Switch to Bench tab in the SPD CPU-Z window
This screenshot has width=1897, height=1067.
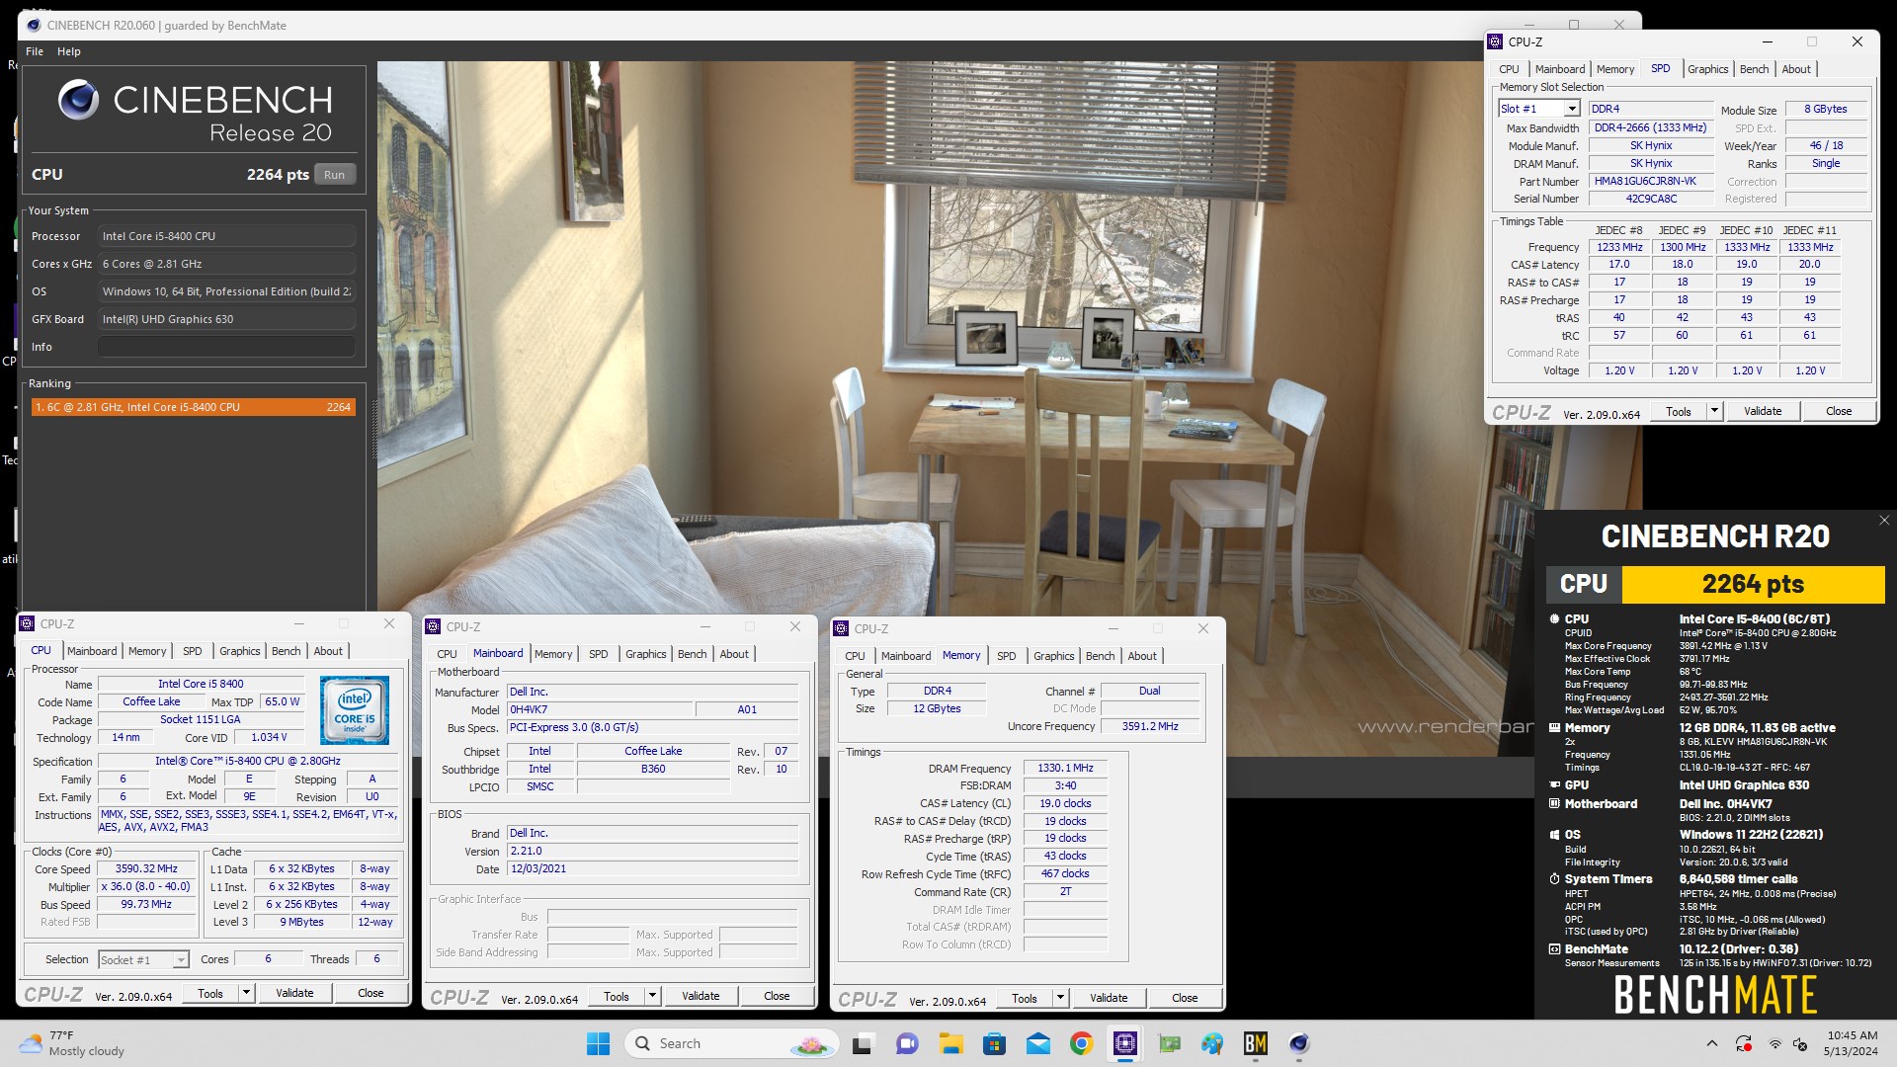click(1754, 69)
